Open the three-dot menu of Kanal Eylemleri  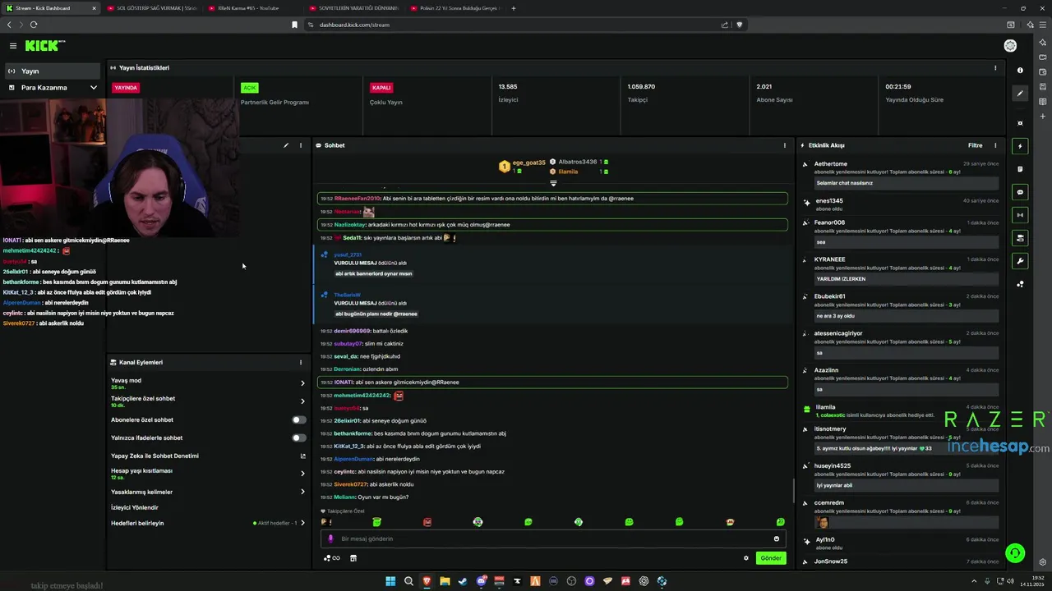pos(300,362)
